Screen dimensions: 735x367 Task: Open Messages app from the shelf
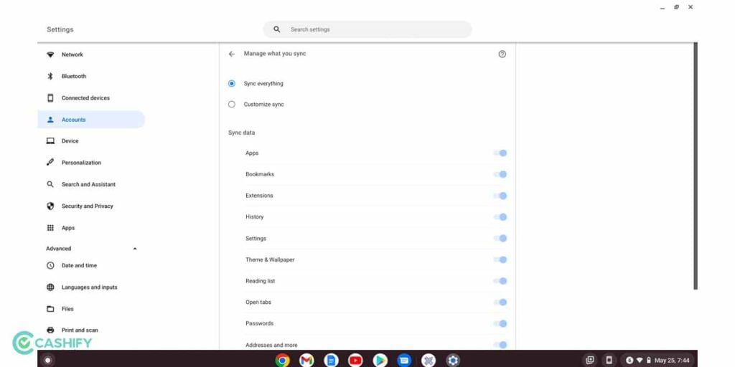point(404,360)
